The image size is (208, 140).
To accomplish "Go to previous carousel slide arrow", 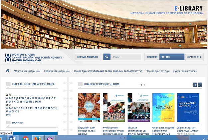I will [195, 85].
